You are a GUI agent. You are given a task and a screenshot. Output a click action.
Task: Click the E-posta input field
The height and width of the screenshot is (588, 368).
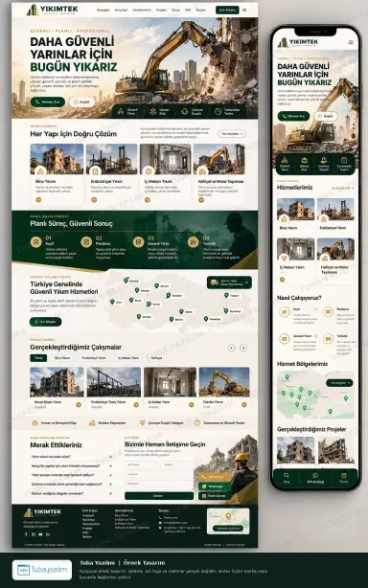pos(159,474)
